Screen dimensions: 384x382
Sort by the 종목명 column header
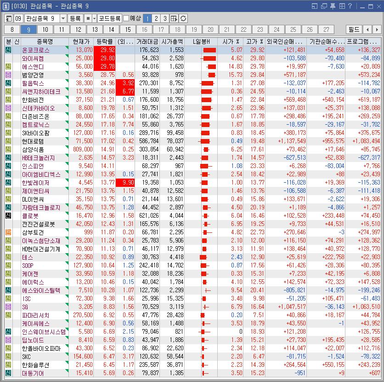coord(45,41)
